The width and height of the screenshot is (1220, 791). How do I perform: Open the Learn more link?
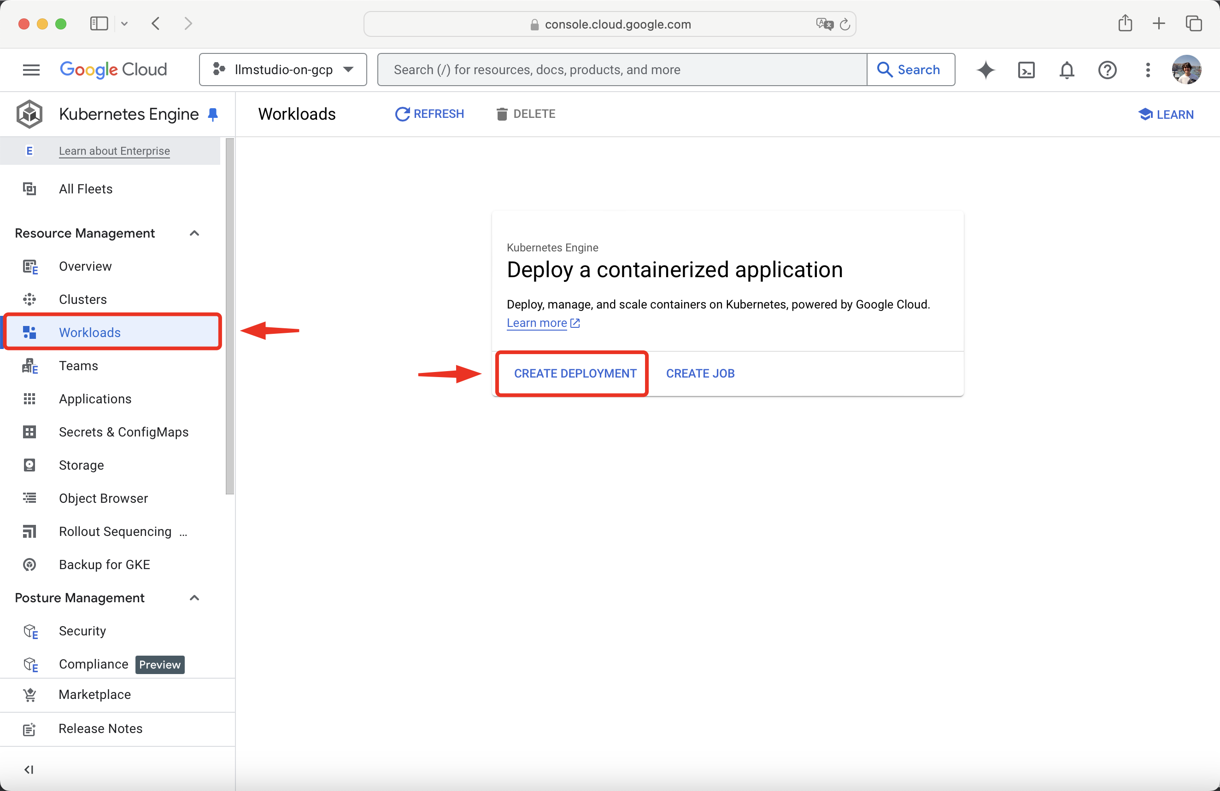click(537, 323)
